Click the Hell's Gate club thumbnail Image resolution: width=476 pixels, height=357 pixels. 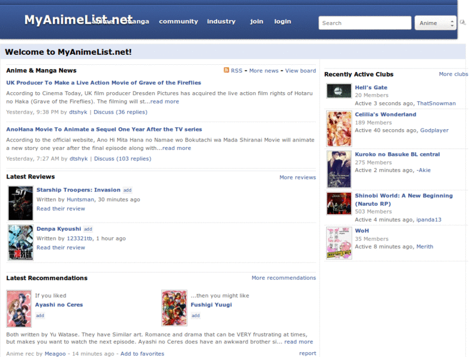(x=339, y=91)
